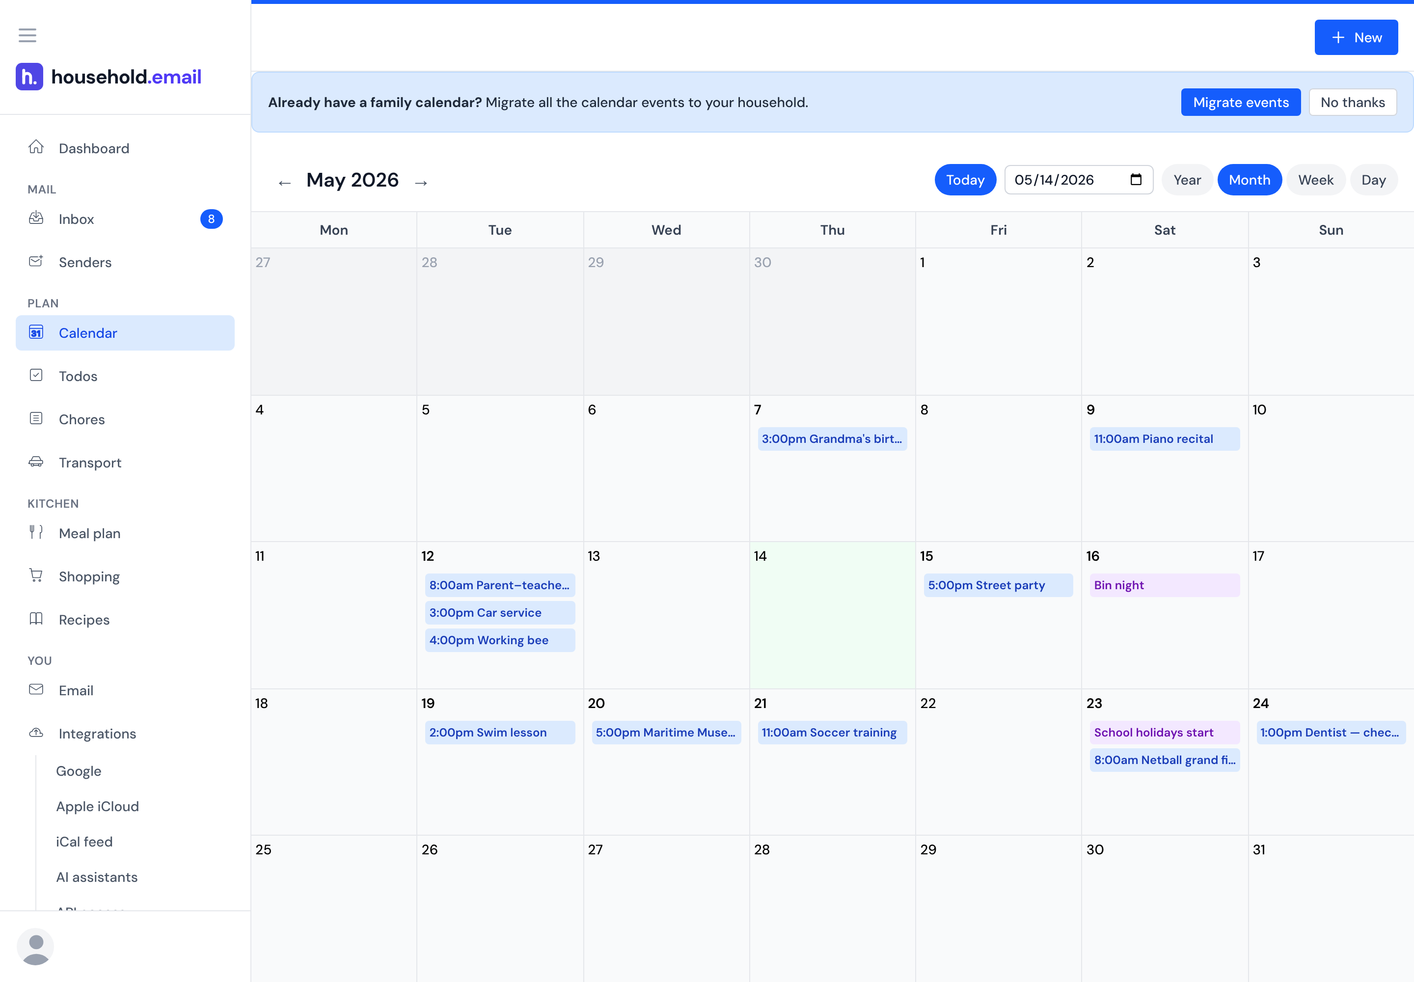The image size is (1414, 982).
Task: Open Meal plan section
Action: pyautogui.click(x=125, y=533)
